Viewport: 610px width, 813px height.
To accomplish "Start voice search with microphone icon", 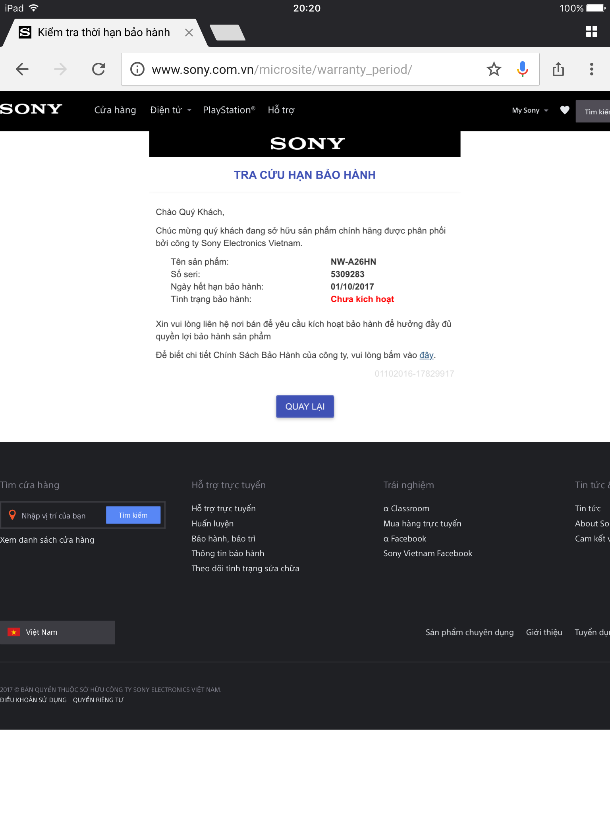I will click(x=523, y=69).
